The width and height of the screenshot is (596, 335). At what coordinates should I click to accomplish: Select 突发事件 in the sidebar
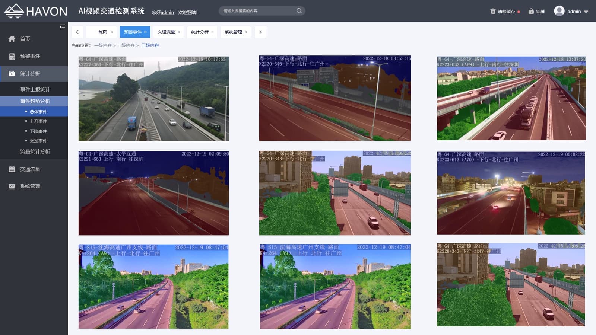(x=34, y=141)
